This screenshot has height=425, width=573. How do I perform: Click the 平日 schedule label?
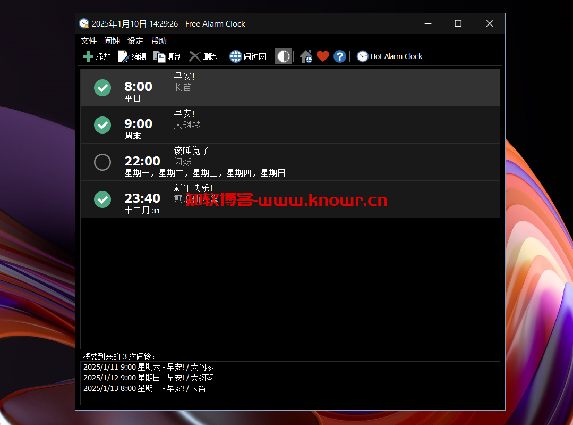coord(133,98)
